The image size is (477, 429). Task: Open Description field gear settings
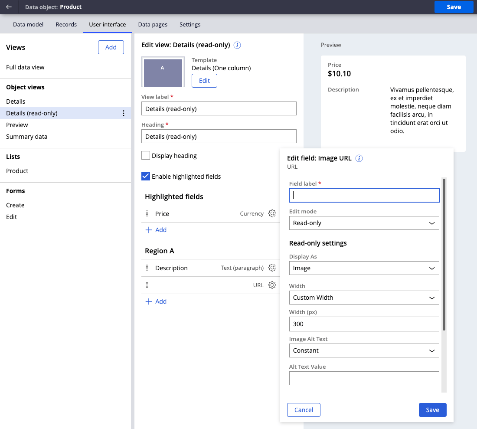tap(272, 268)
